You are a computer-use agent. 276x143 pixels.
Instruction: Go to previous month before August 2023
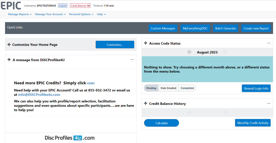[x=189, y=52]
